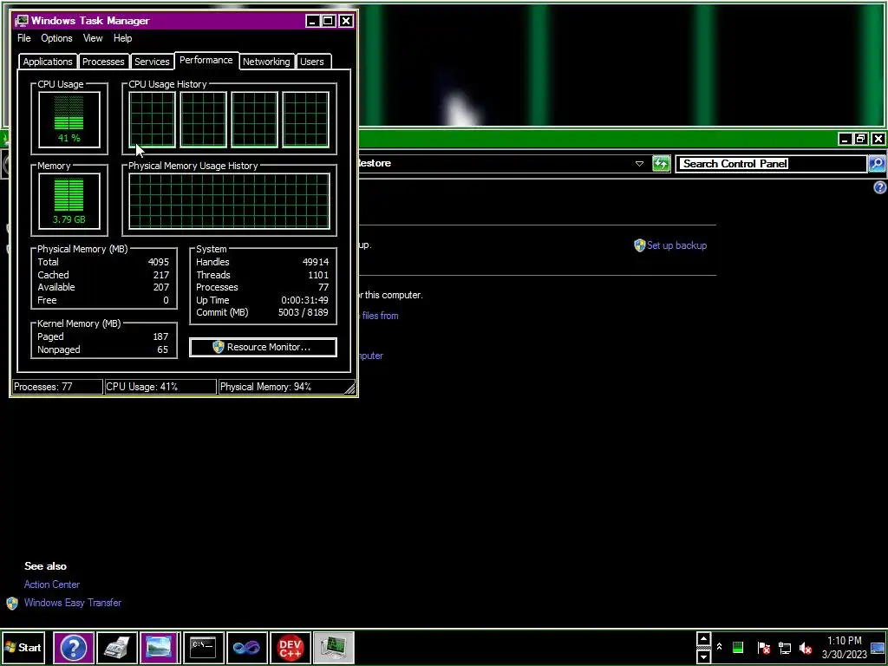This screenshot has width=888, height=666.
Task: Switch to the Services tab
Action: [152, 62]
